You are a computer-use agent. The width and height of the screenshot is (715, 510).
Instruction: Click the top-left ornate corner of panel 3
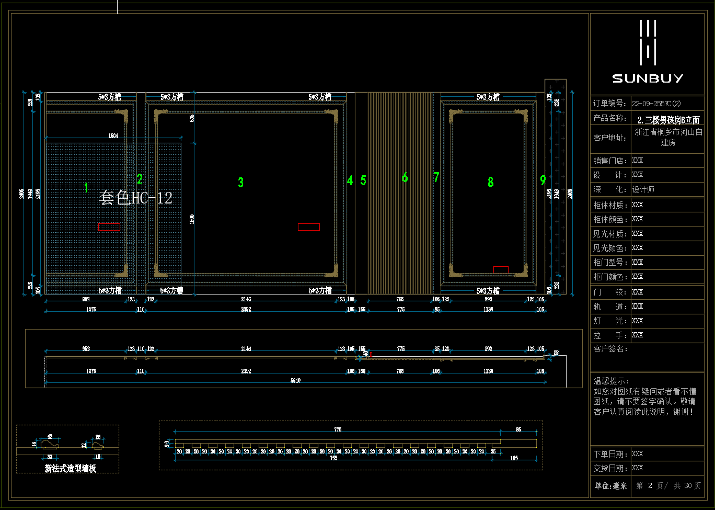[x=159, y=115]
